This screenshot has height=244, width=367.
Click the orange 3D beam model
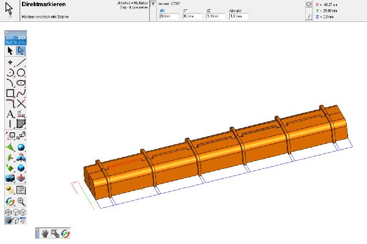point(214,152)
